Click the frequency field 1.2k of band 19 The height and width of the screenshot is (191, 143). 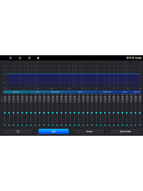click(83, 97)
